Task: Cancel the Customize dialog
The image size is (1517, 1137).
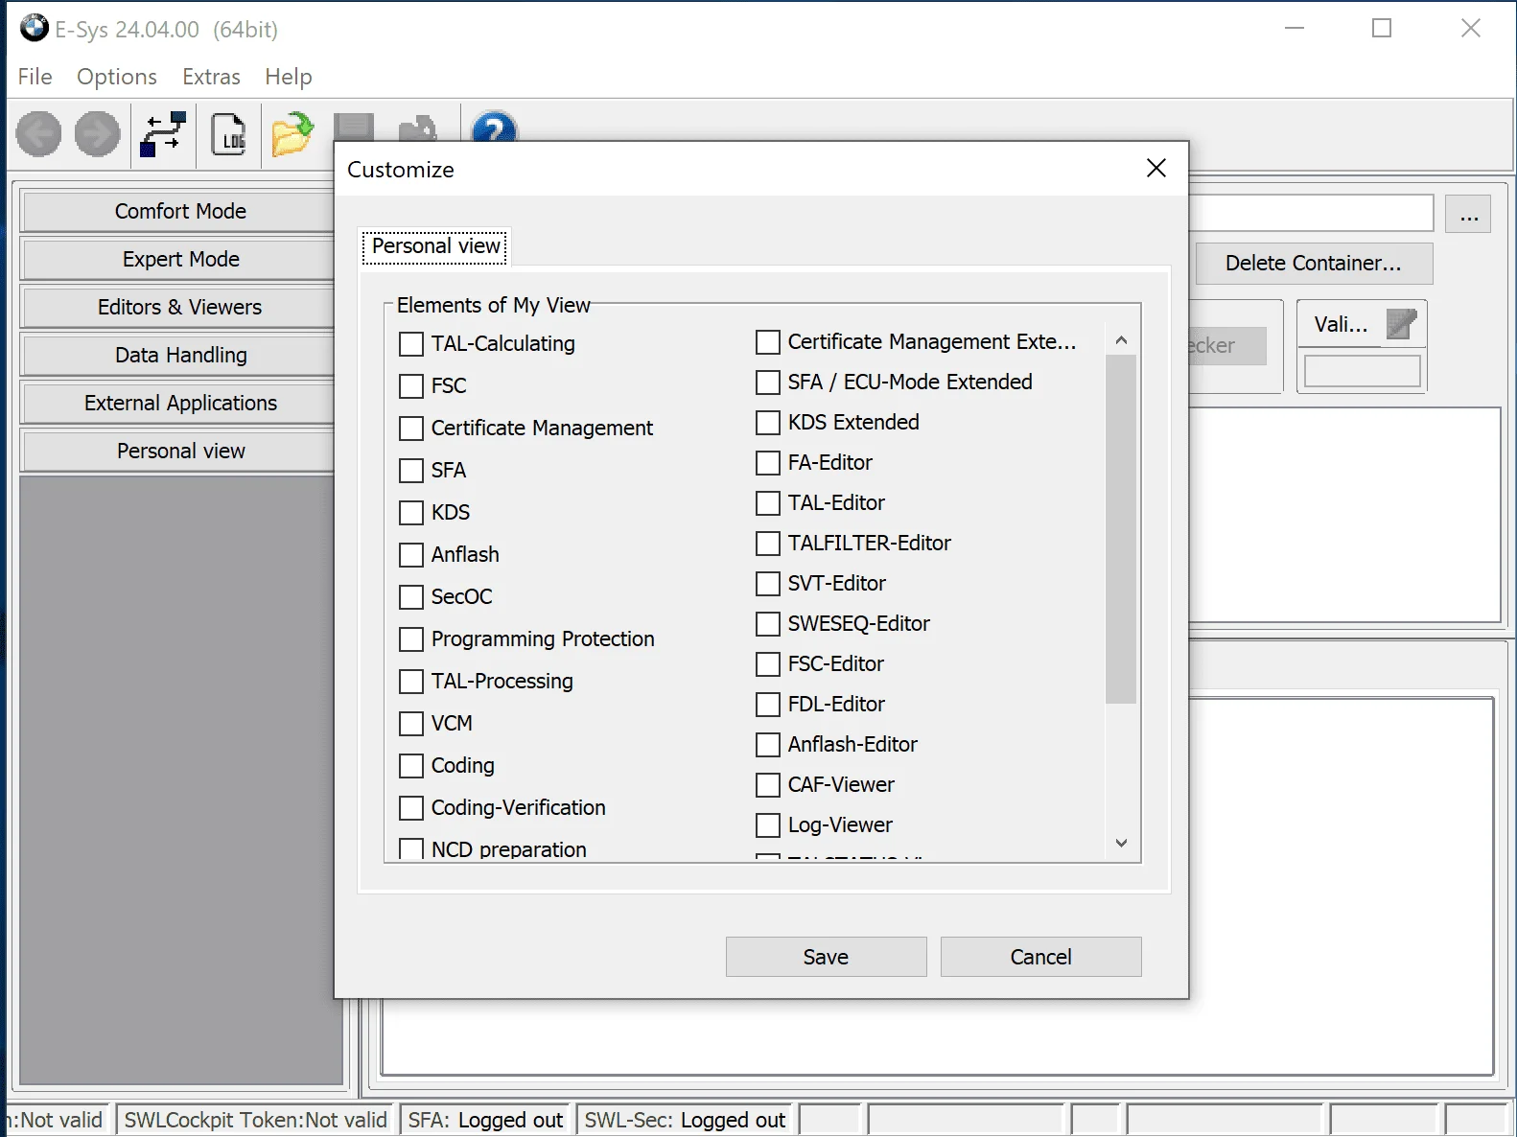Action: pos(1040,957)
